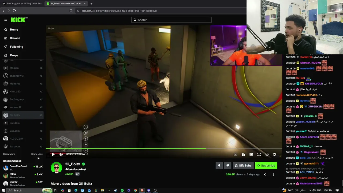
Task: Select 3li_Boltx in the sidebar list
Action: click(x=23, y=115)
